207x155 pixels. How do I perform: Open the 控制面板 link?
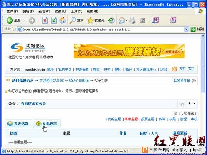(82, 69)
